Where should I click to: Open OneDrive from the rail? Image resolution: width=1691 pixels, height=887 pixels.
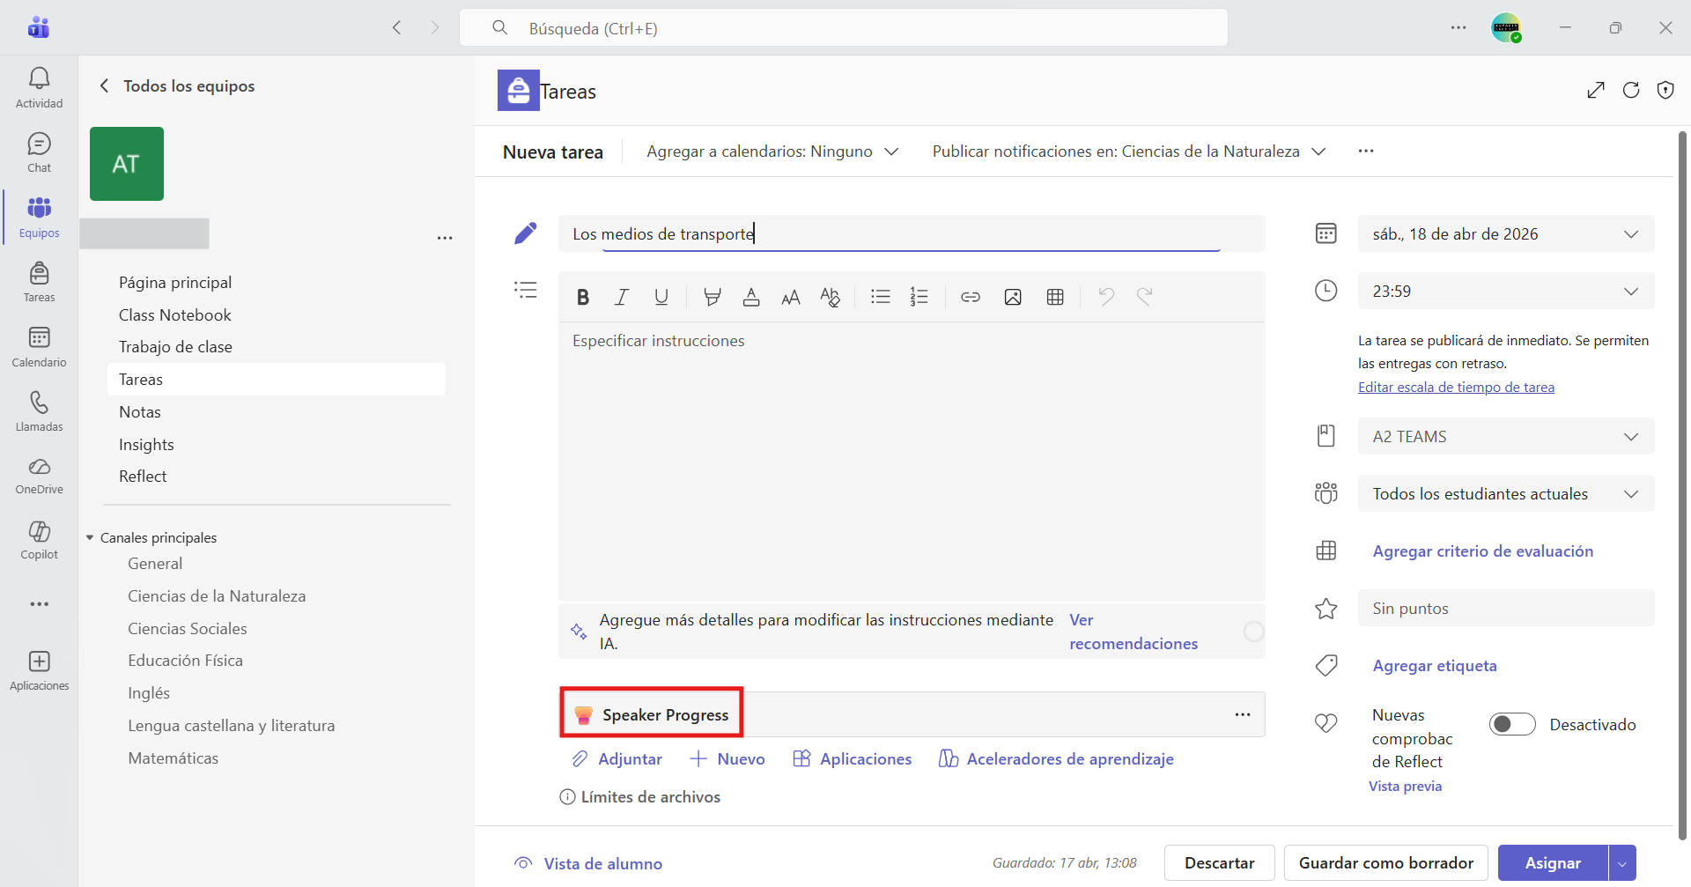pyautogui.click(x=39, y=476)
